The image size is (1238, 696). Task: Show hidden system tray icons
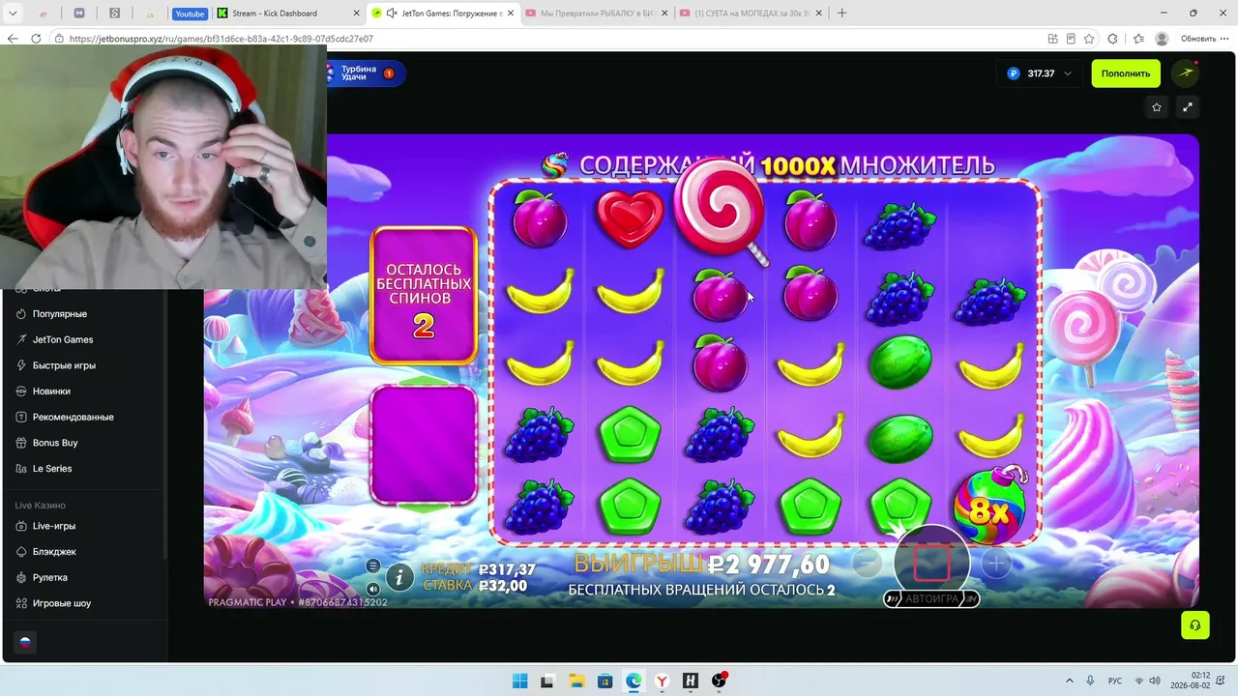click(1069, 681)
